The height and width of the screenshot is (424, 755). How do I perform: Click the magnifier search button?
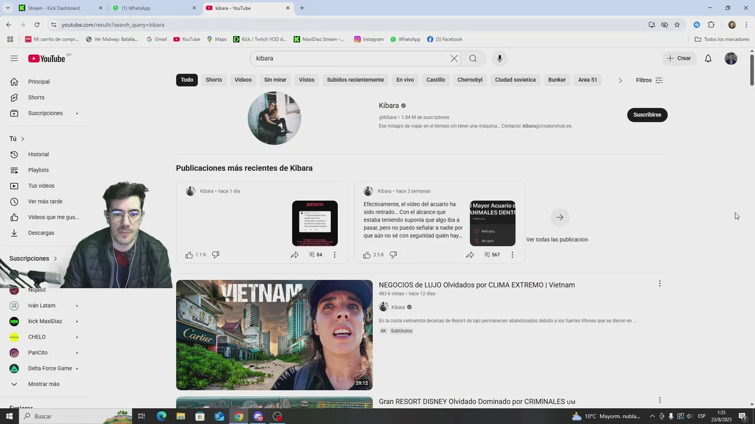(473, 58)
